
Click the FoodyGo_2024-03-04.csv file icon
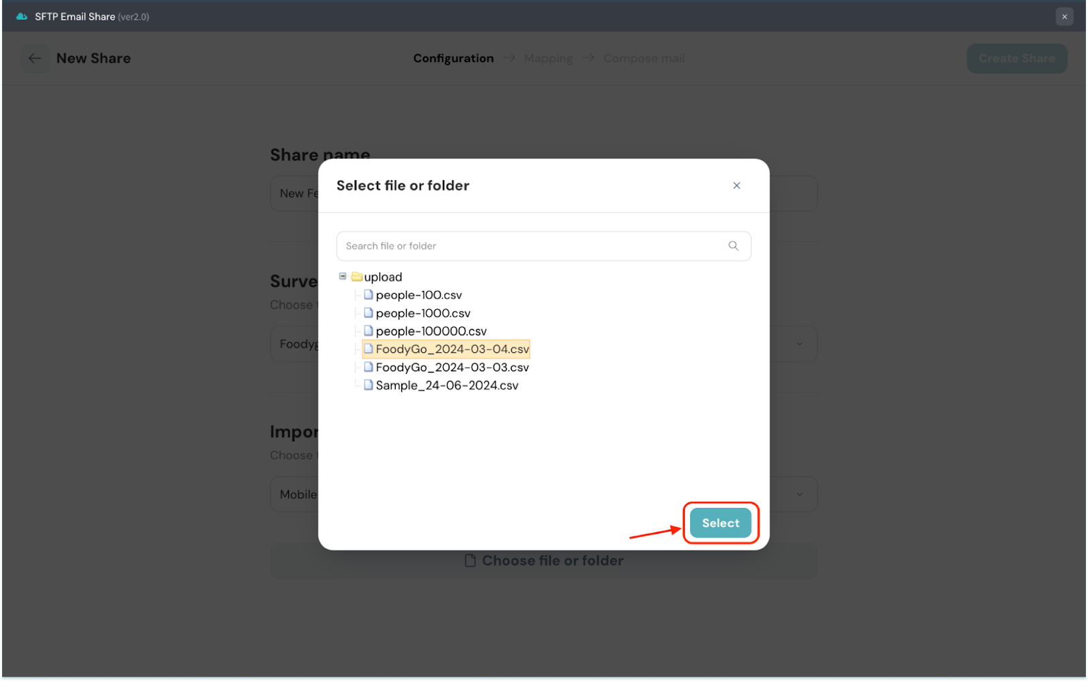[368, 349]
